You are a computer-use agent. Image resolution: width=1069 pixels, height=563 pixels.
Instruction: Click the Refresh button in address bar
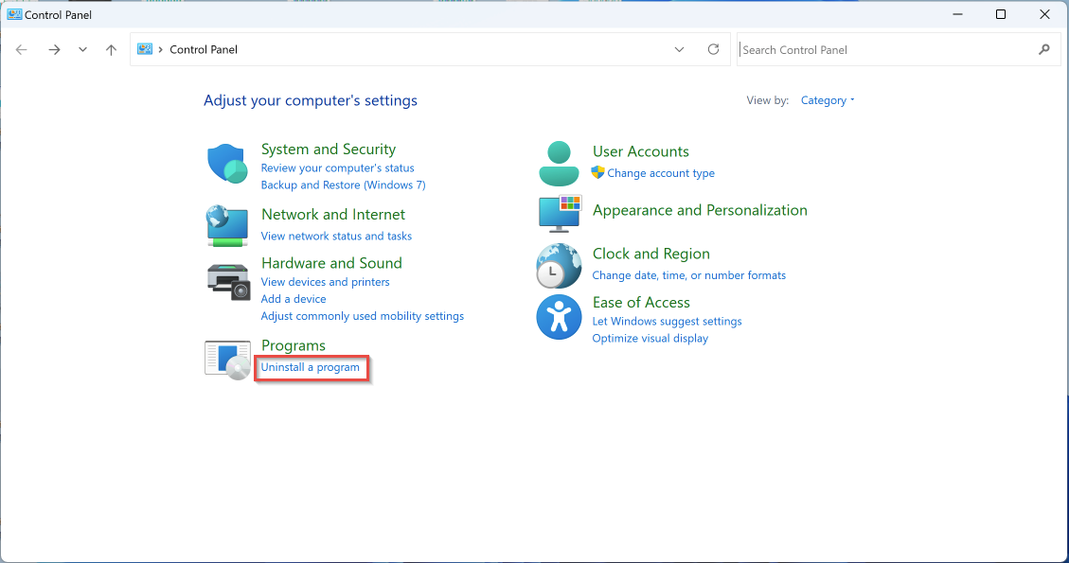point(714,49)
